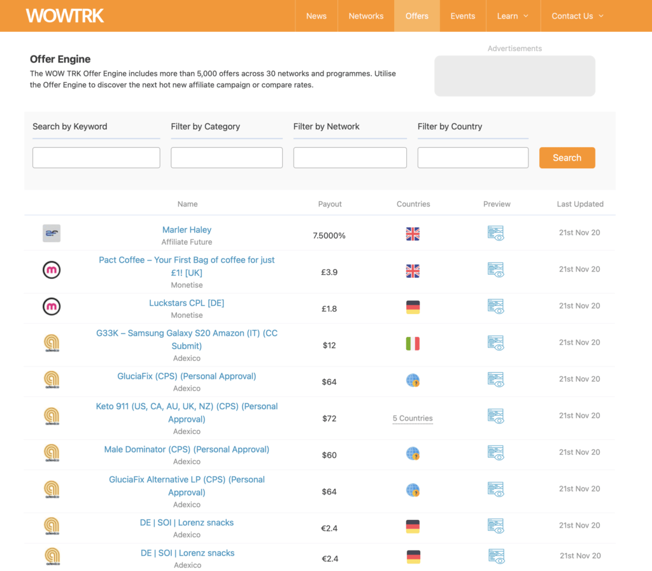
Task: Click the Affiliate Future logo on Marler Haley row
Action: tap(52, 233)
